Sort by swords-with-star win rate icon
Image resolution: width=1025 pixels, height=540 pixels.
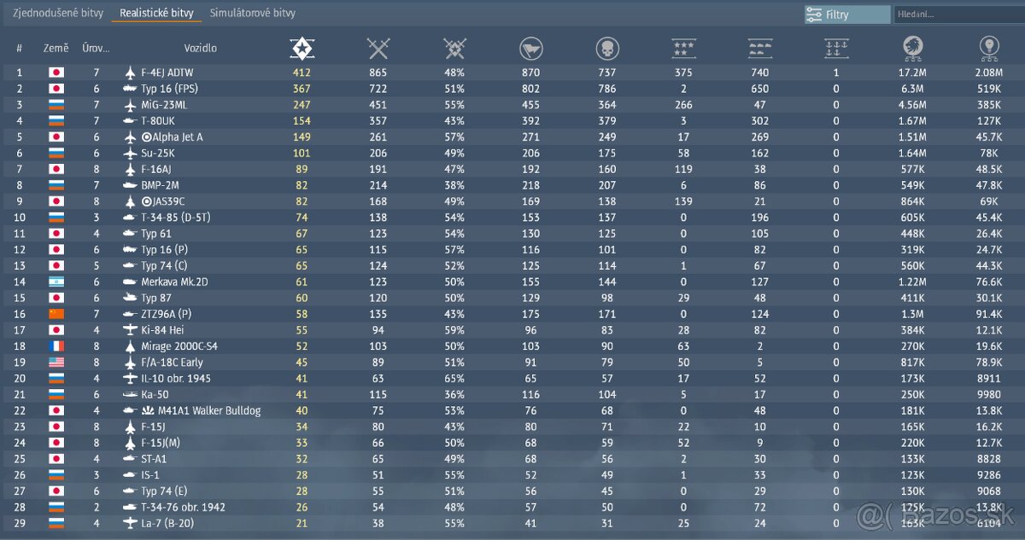(454, 49)
